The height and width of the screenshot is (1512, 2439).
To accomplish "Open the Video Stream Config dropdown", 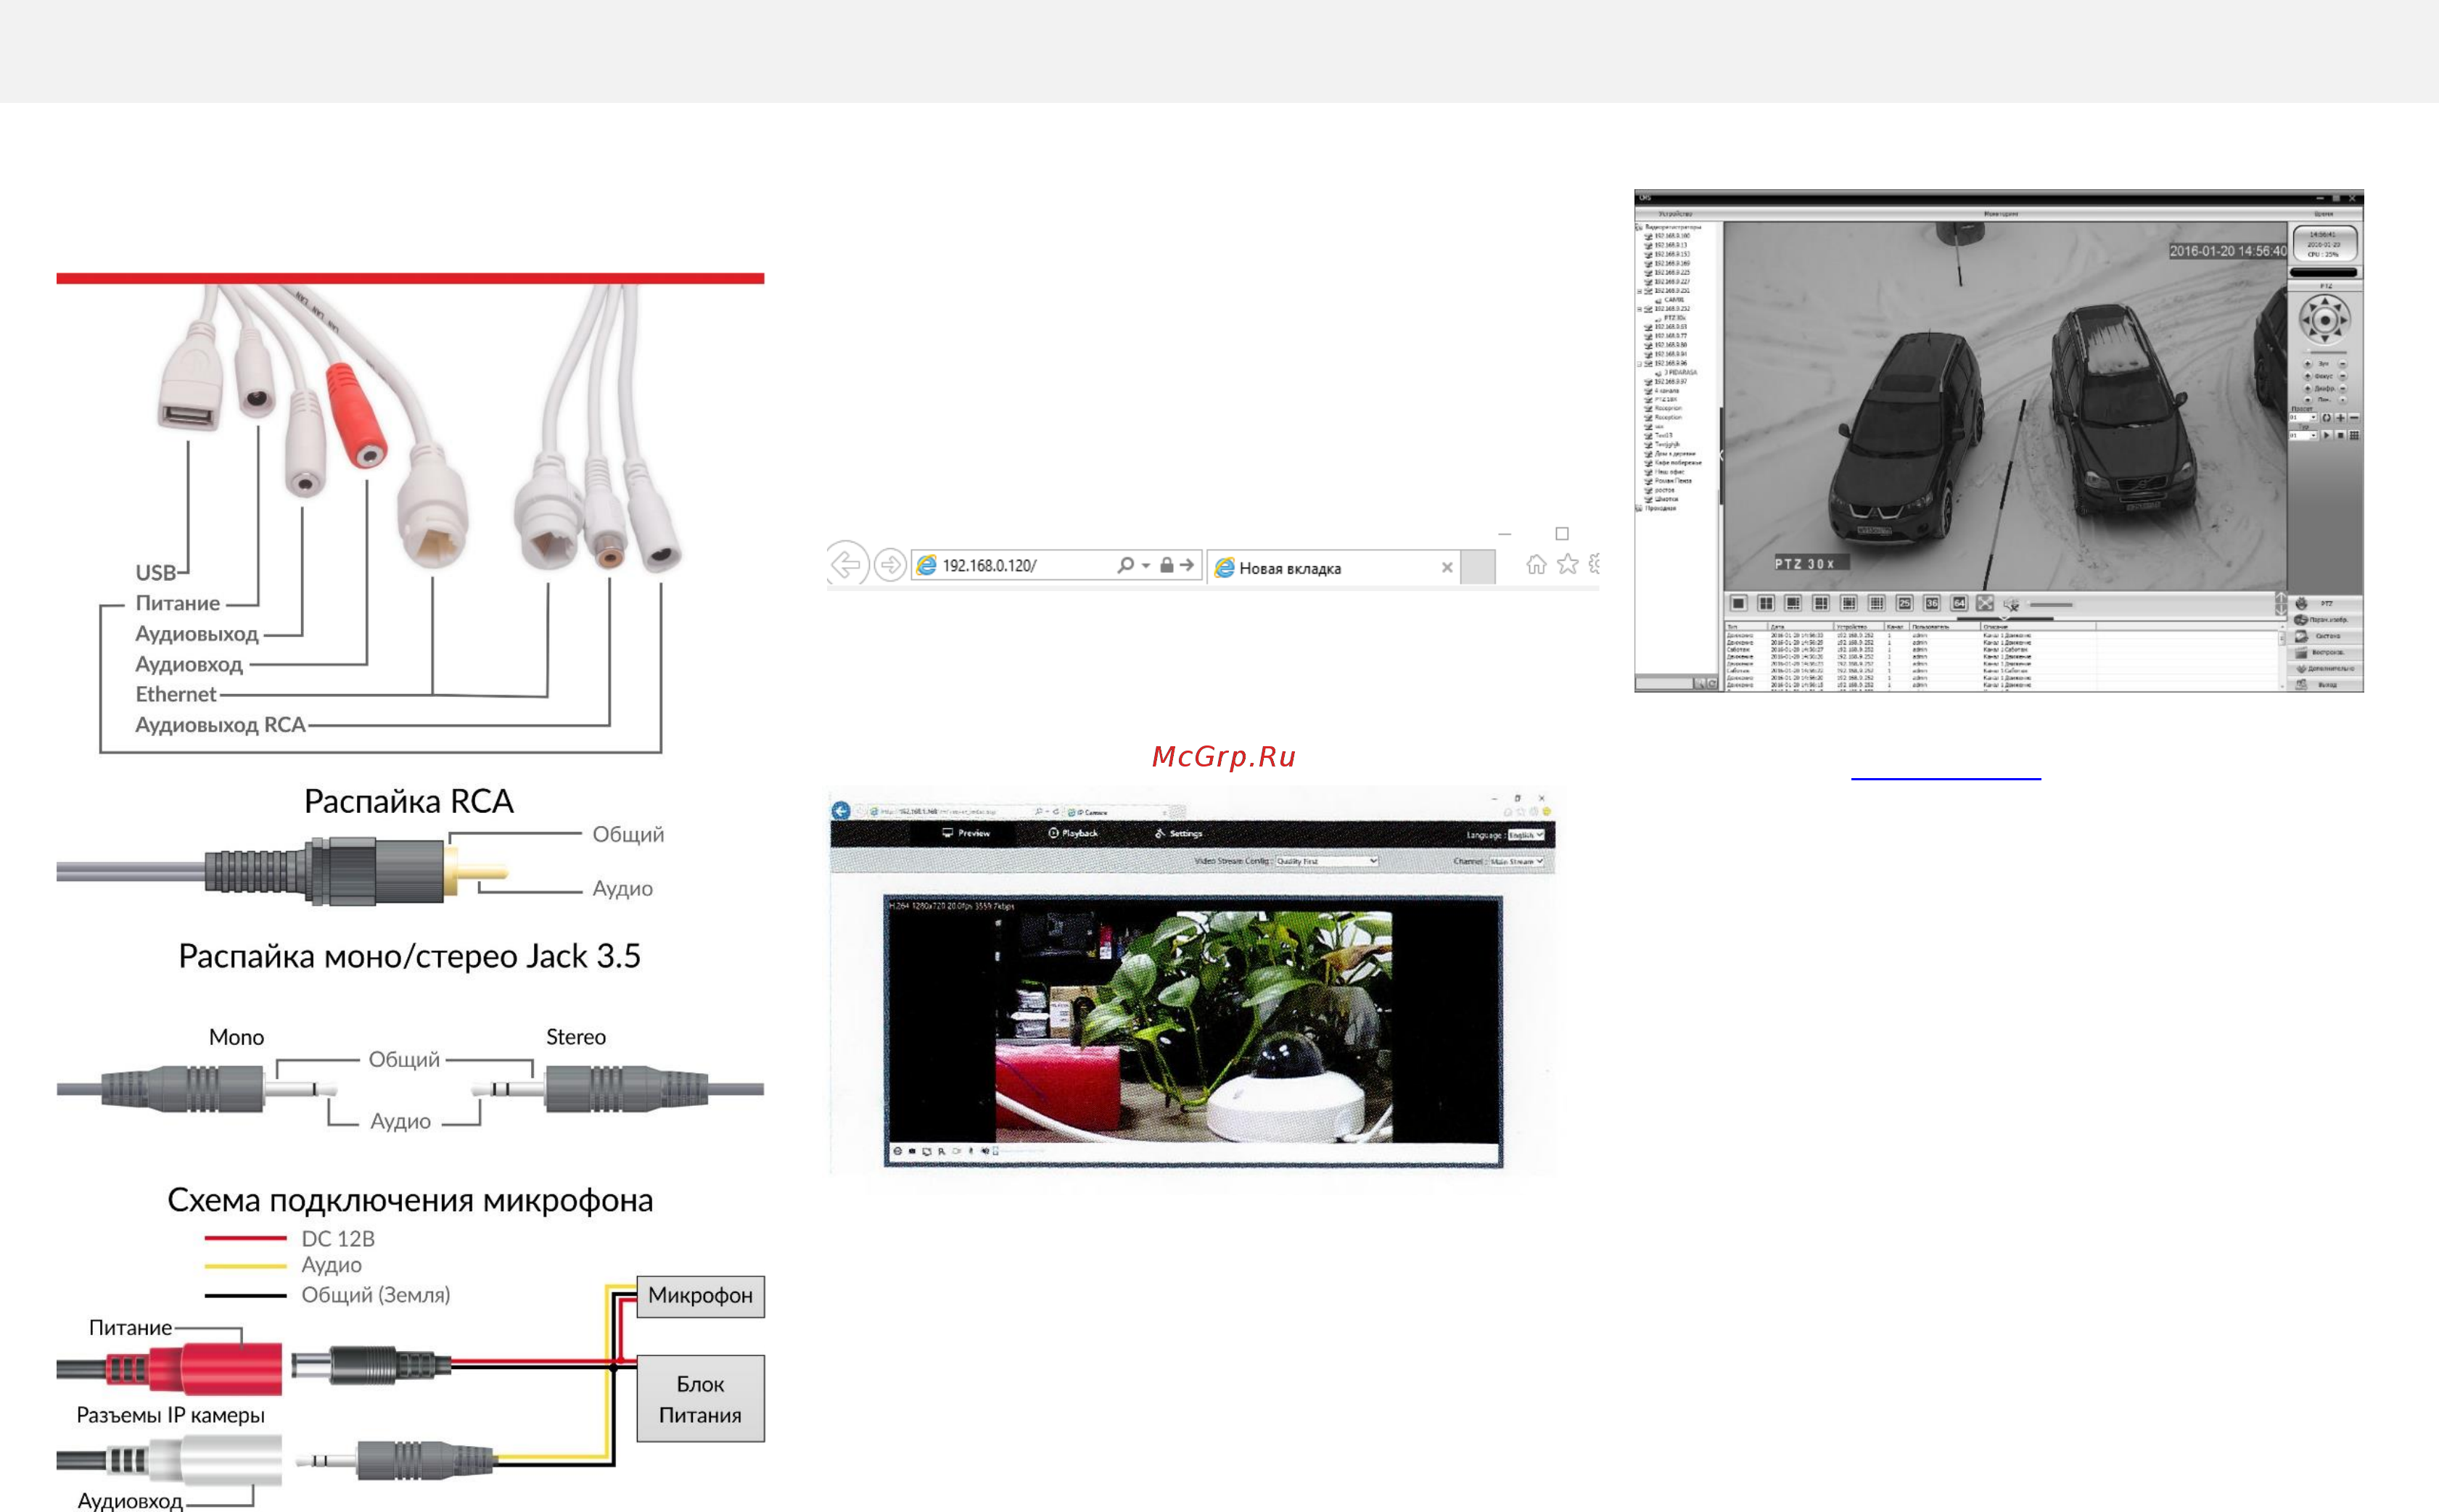I will tap(1328, 861).
